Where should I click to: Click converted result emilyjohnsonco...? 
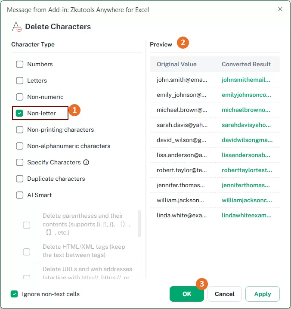coord(246,95)
